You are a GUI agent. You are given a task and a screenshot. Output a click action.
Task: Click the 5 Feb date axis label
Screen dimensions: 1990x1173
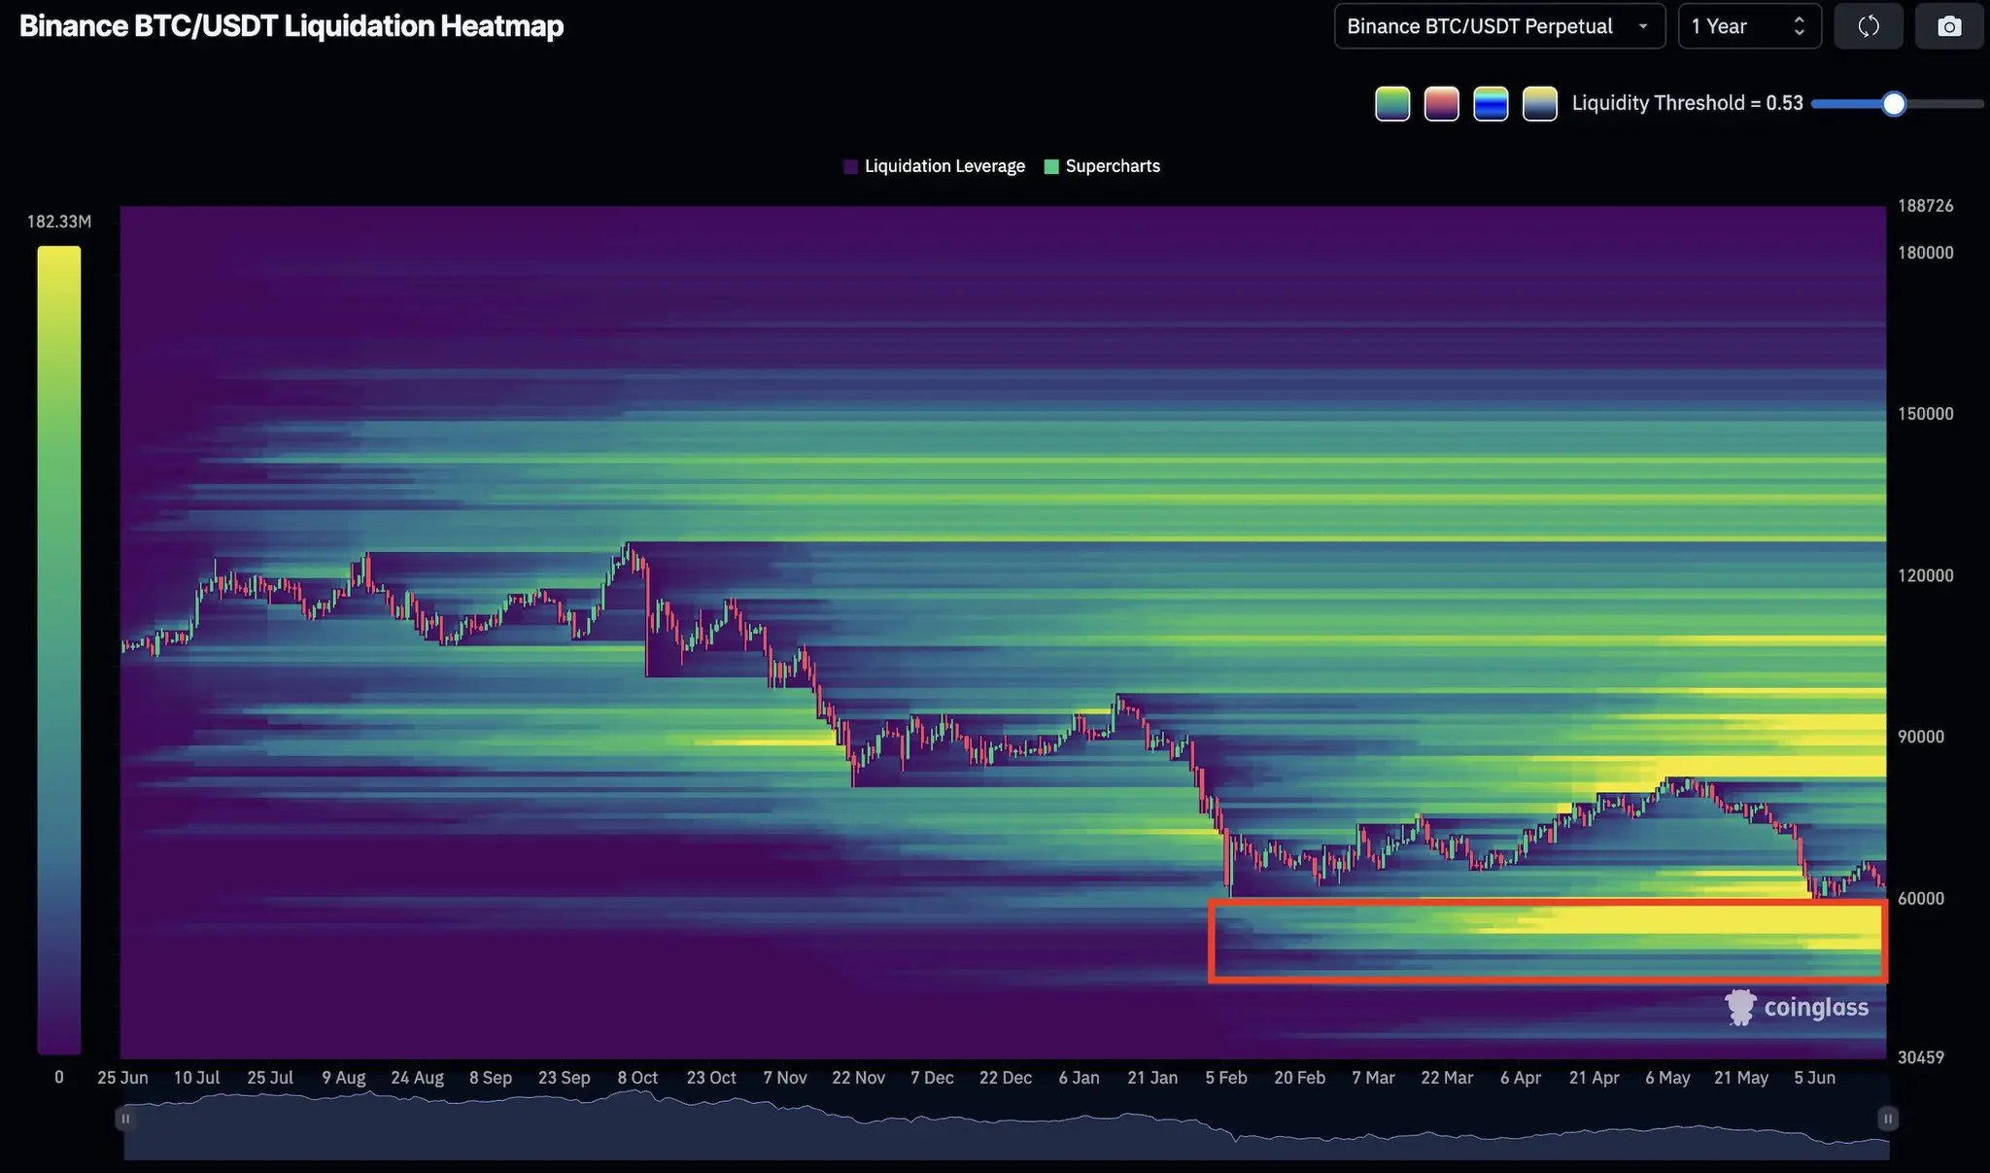(1226, 1078)
